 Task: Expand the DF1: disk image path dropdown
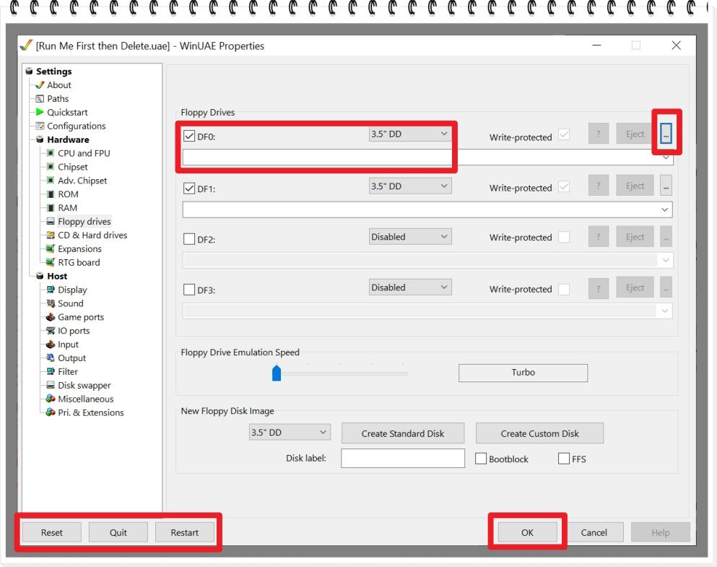(x=664, y=209)
